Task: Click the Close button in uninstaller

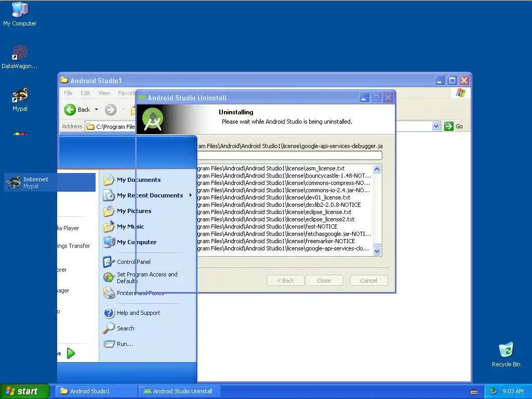Action: 324,280
